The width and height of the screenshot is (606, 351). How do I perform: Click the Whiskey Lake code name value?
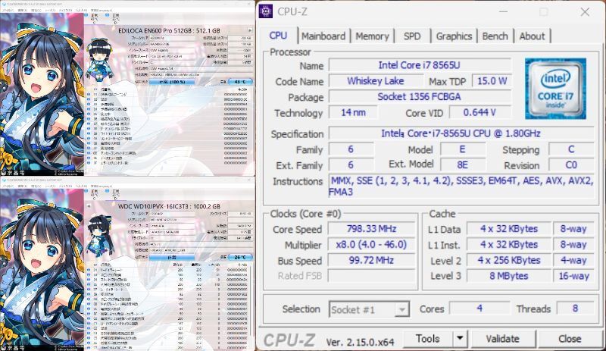(x=376, y=81)
